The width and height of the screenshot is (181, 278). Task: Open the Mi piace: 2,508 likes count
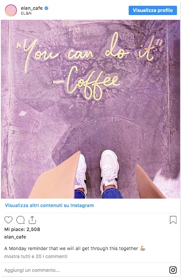click(x=22, y=229)
